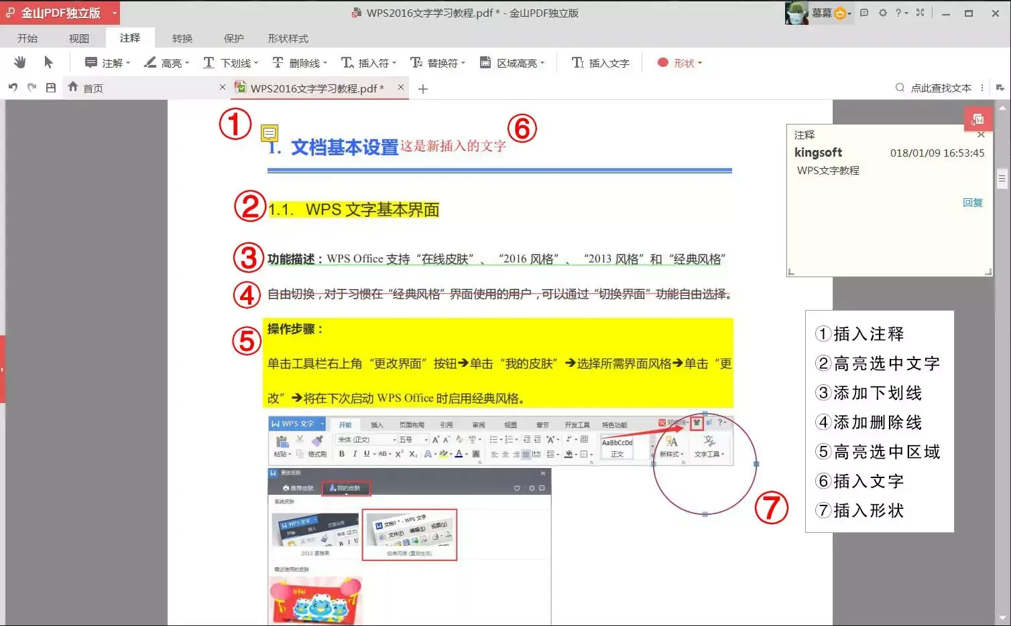Image resolution: width=1011 pixels, height=626 pixels.
Task: Click the scrollbar up arrow
Action: [1002, 107]
